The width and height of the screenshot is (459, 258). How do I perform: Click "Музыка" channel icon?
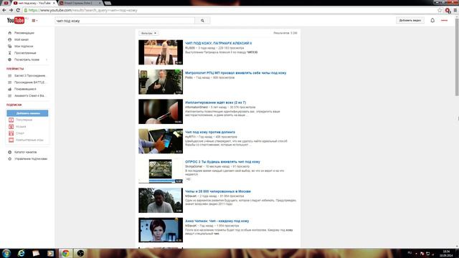[11, 127]
